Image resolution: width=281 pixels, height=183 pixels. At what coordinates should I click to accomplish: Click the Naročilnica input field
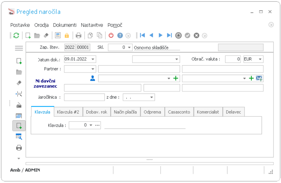point(84,97)
